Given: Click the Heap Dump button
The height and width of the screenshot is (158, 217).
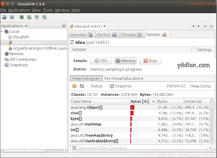Looking at the screenshot, I should pyautogui.click(x=200, y=86).
